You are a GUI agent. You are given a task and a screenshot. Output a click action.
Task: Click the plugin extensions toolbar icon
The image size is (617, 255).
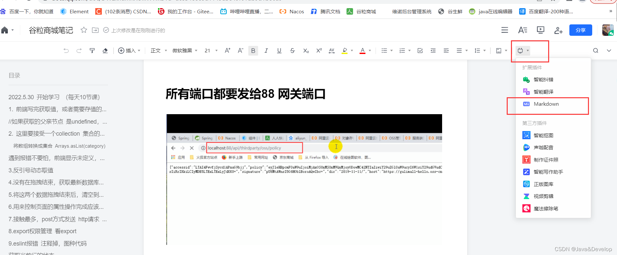coord(523,50)
